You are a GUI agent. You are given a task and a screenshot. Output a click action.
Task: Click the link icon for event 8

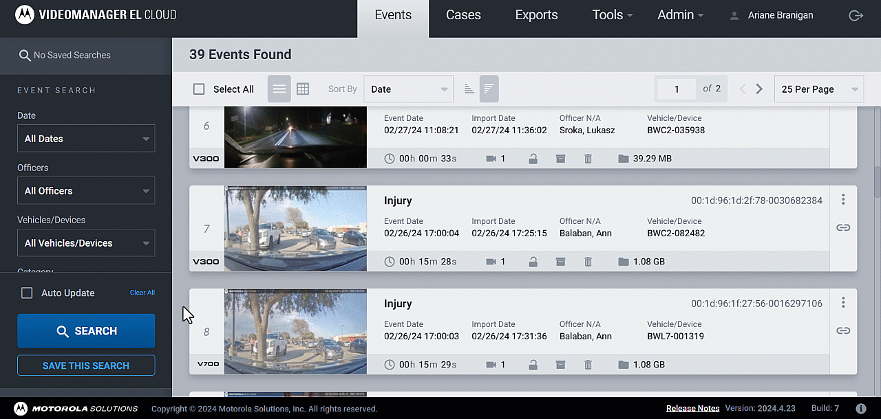click(x=843, y=330)
